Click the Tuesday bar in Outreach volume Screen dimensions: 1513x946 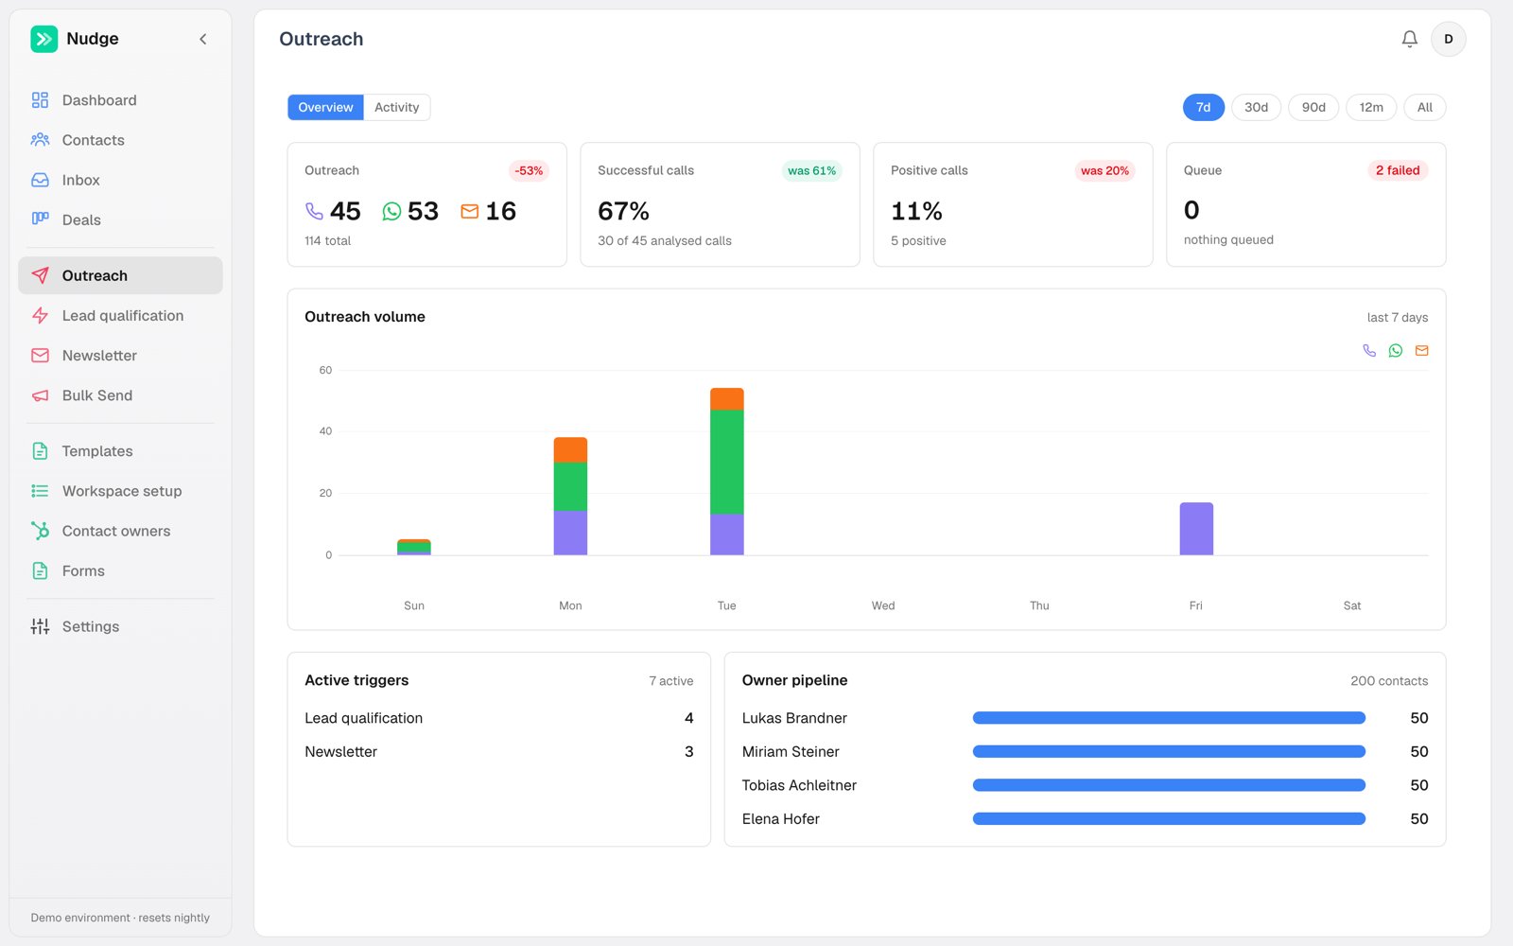coord(727,471)
